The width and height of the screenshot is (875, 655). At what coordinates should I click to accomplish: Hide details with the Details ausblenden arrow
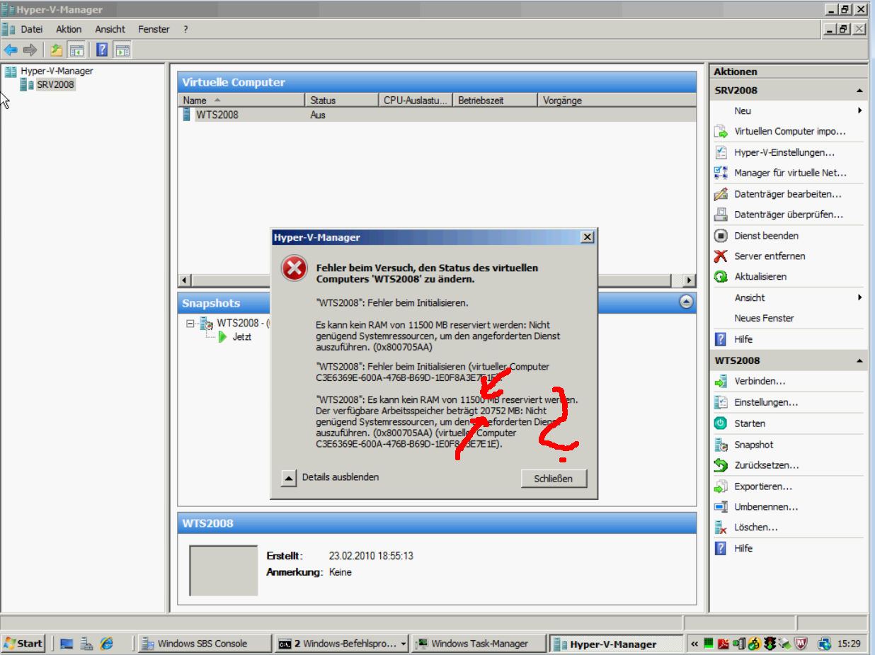288,478
